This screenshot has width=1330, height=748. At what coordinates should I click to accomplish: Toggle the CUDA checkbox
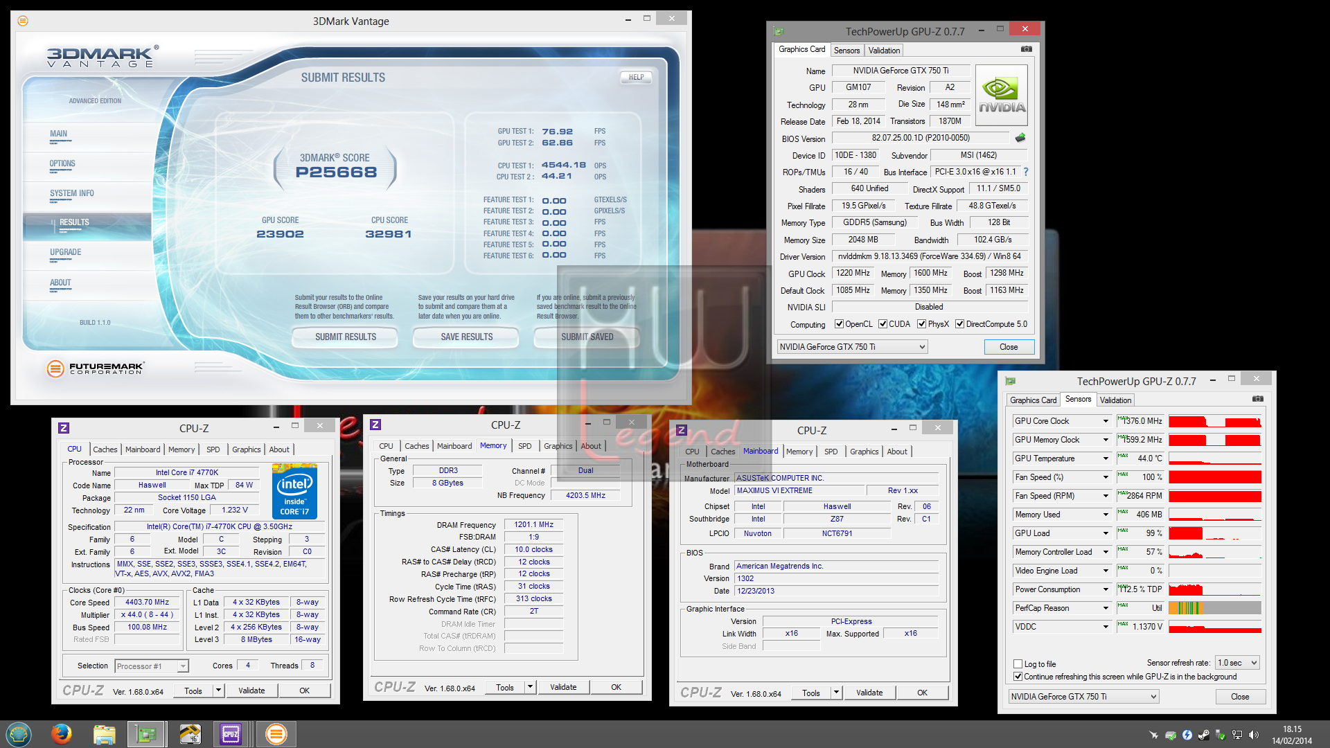[883, 323]
